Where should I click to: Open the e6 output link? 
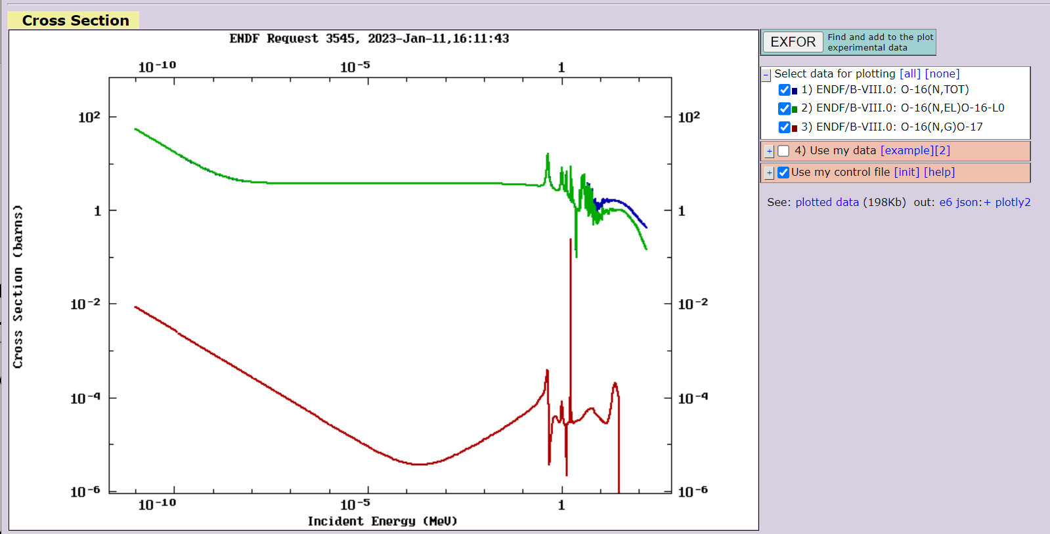click(946, 202)
